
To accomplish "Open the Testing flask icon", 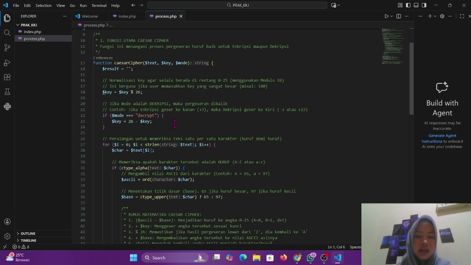I will tap(7, 92).
